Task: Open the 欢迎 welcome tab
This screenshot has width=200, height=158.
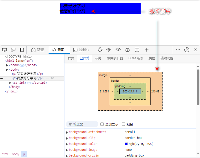Action: (37, 50)
